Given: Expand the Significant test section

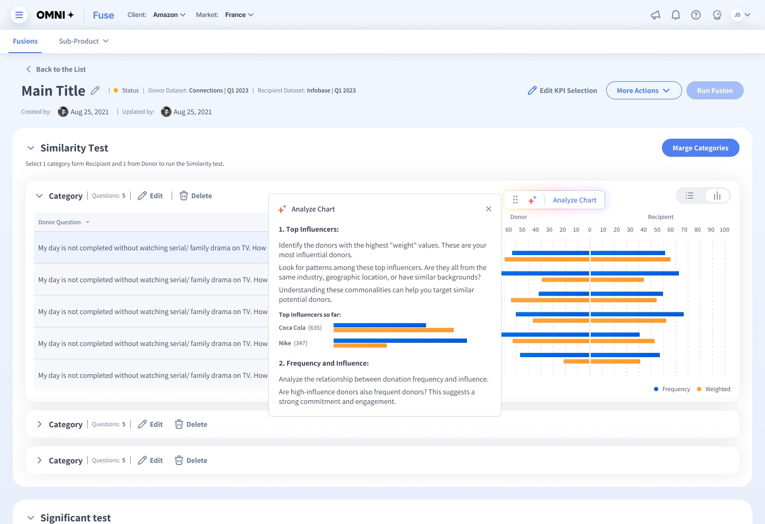Looking at the screenshot, I should coord(31,518).
